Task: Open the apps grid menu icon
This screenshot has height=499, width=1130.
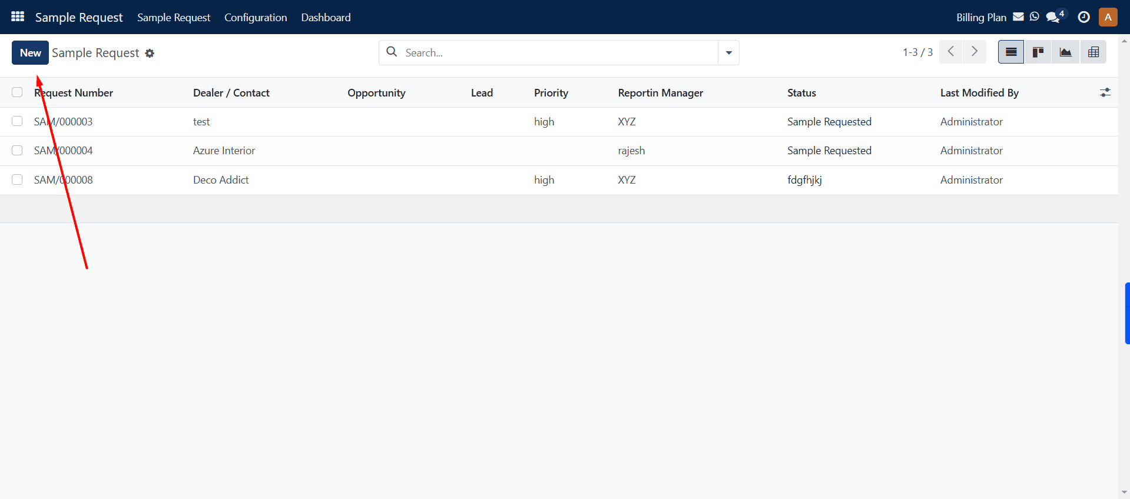Action: tap(18, 16)
